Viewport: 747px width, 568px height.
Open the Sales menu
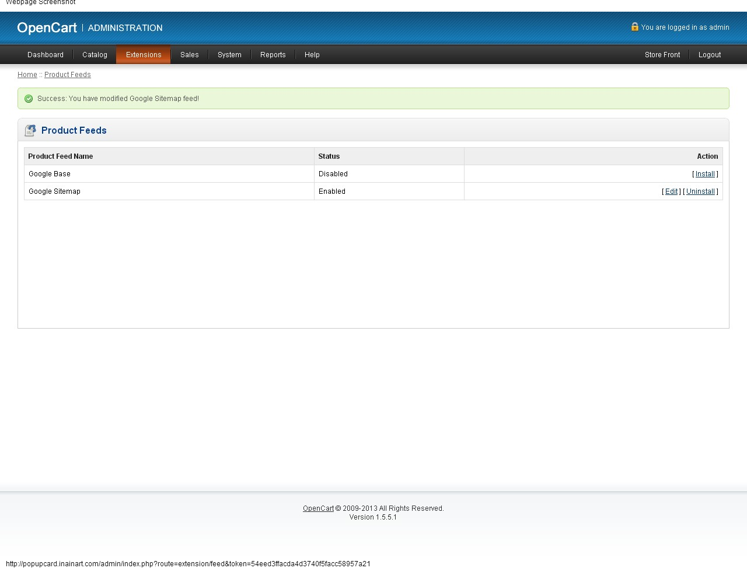[190, 55]
